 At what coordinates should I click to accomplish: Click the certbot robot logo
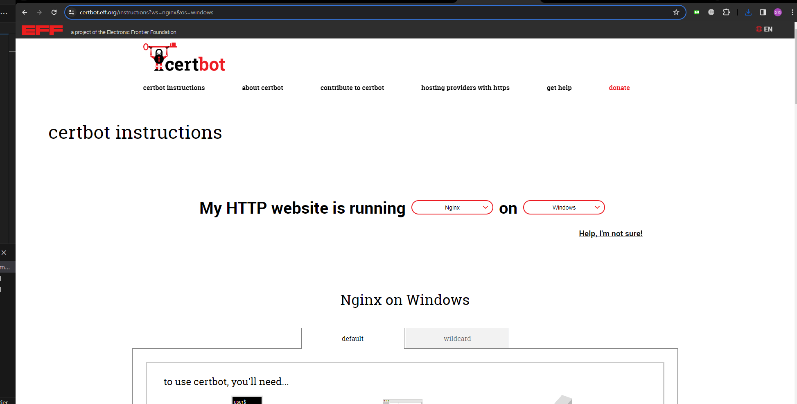point(184,58)
